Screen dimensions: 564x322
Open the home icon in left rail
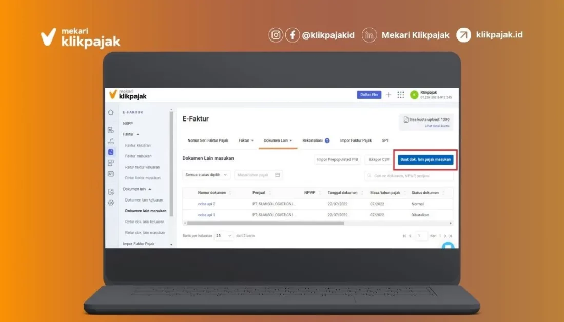pos(111,112)
